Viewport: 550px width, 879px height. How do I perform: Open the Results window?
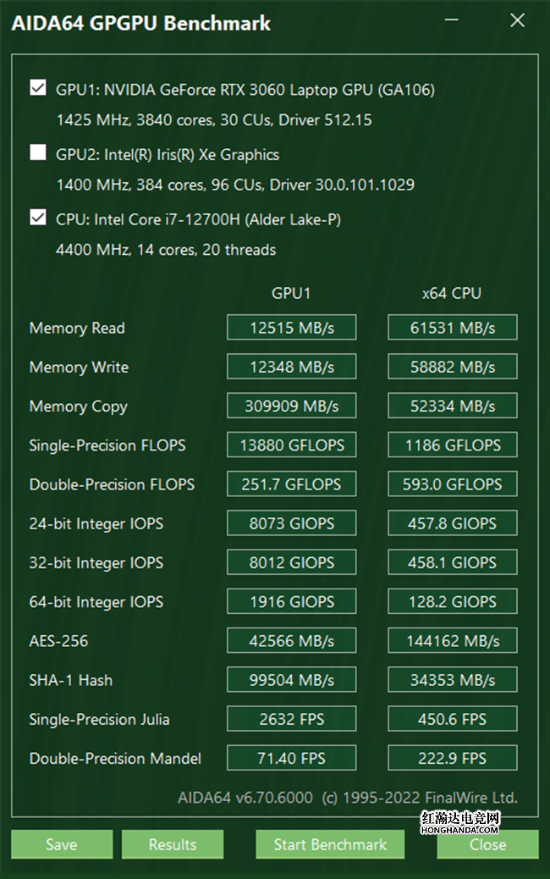173,844
